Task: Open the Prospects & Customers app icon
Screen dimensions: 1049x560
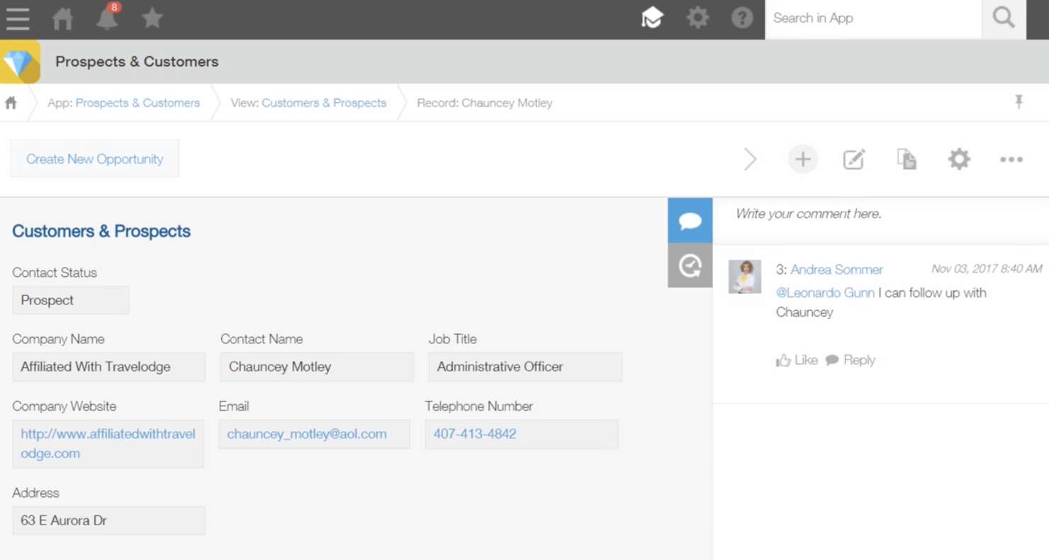Action: pos(19,62)
